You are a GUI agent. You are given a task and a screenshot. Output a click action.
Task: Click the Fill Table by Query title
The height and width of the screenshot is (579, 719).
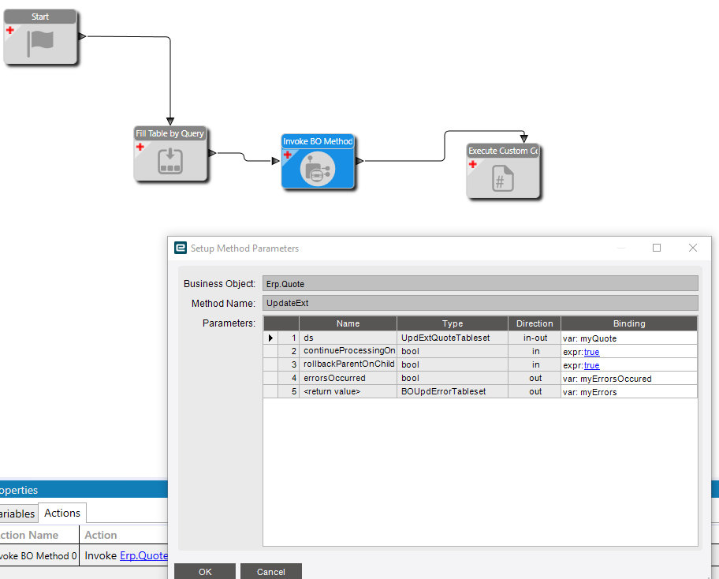[170, 133]
